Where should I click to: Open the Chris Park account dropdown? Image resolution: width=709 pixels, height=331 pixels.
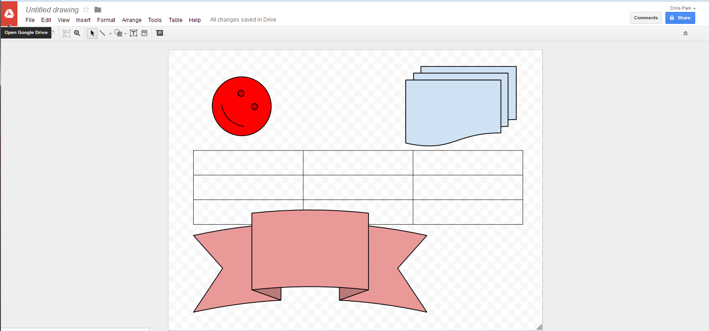(682, 8)
